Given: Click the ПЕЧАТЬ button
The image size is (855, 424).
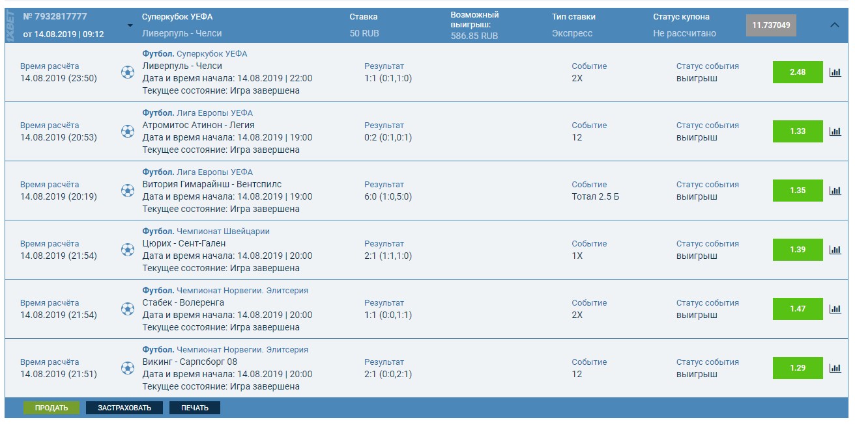Looking at the screenshot, I should pyautogui.click(x=194, y=408).
